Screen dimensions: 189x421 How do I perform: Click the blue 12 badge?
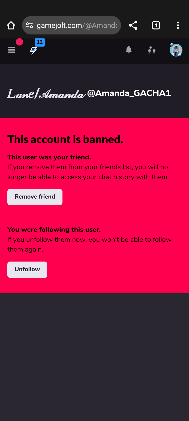tap(40, 42)
